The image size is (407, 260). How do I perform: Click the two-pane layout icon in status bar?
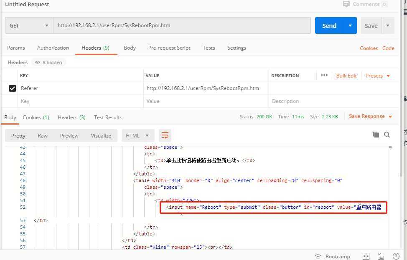[366, 256]
